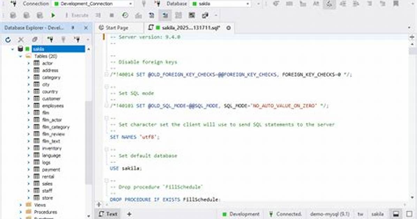Toggle the bottom-split layout button in status bar
The width and height of the screenshot is (417, 219).
click(396, 214)
